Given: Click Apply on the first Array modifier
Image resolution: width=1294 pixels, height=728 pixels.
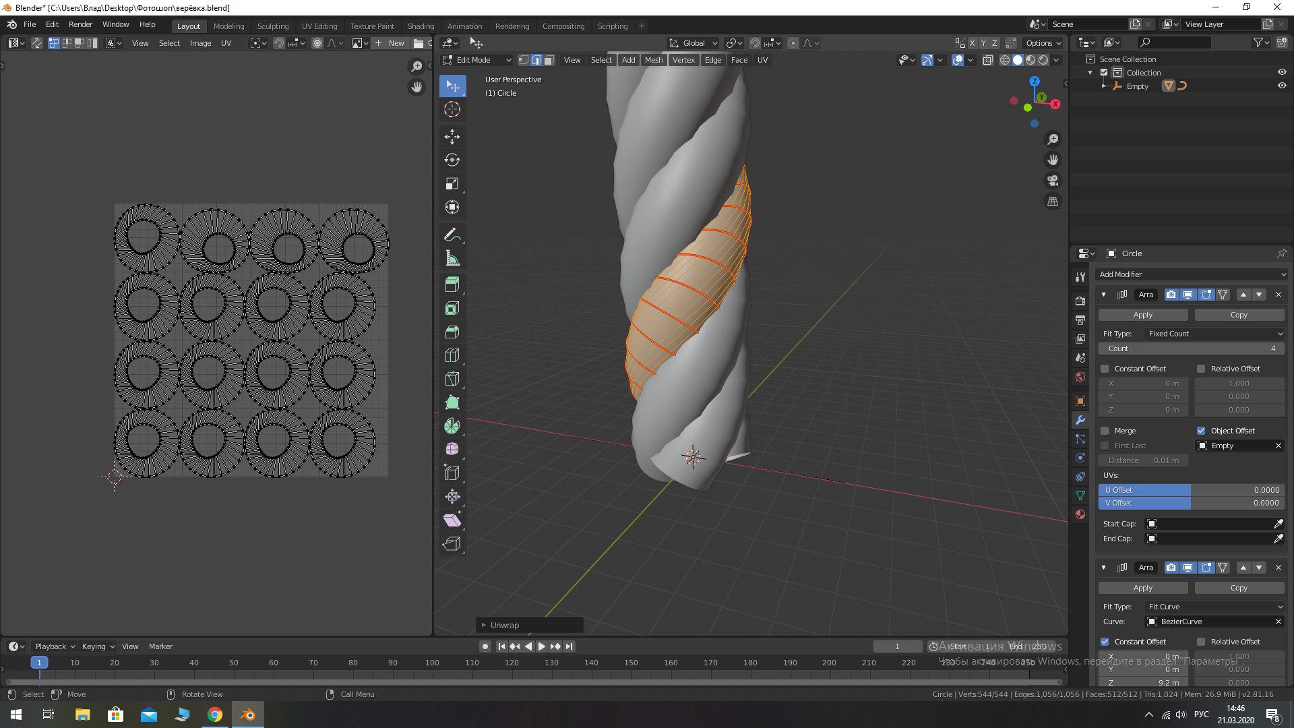Looking at the screenshot, I should point(1142,315).
